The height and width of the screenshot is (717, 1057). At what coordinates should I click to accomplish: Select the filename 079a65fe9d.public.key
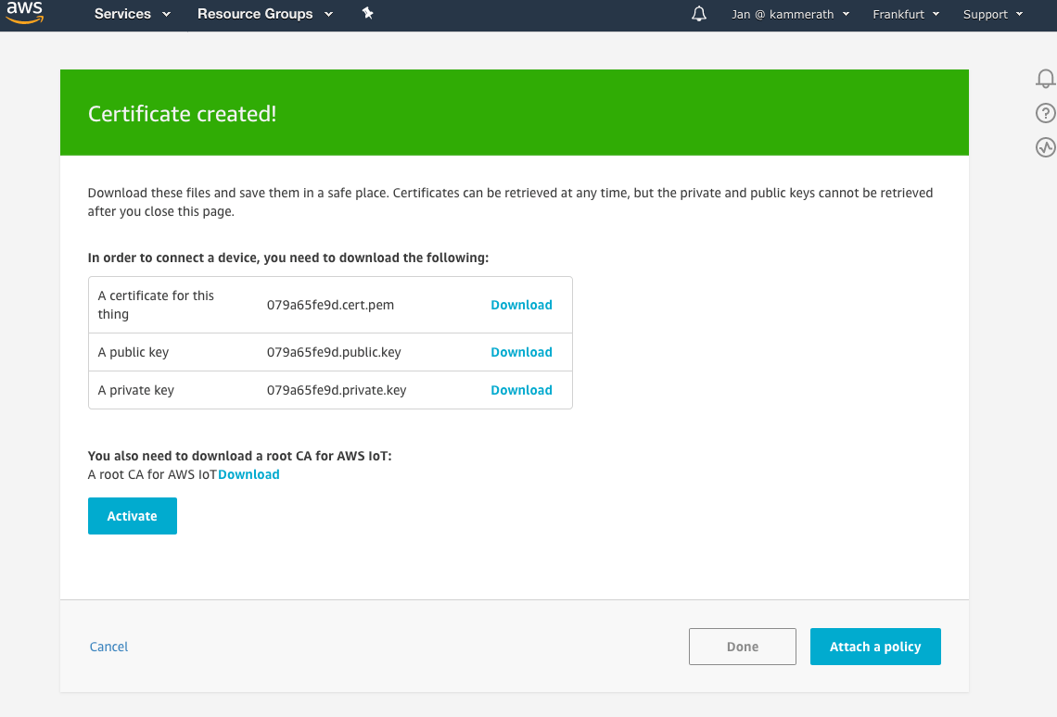click(x=334, y=352)
